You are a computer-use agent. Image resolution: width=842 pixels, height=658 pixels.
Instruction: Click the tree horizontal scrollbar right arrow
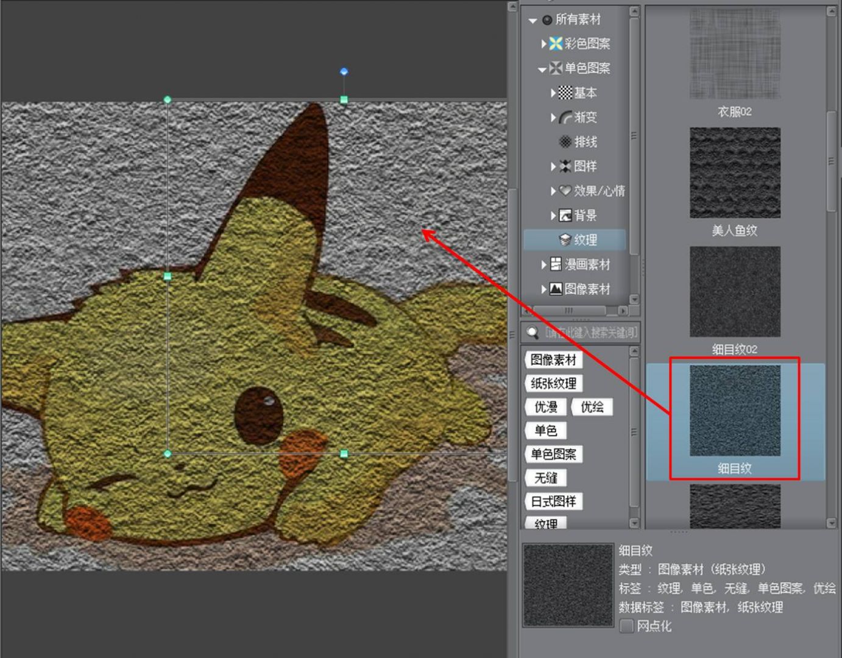(623, 311)
